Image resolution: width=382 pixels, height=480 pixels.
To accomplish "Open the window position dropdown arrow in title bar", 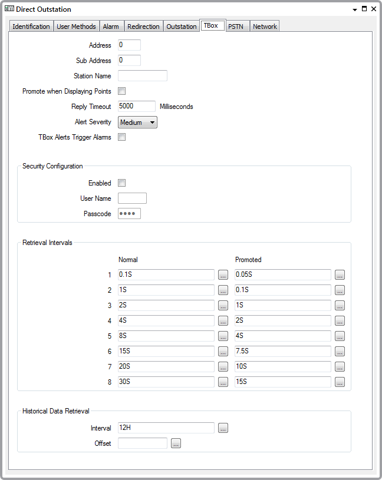I will coord(355,9).
